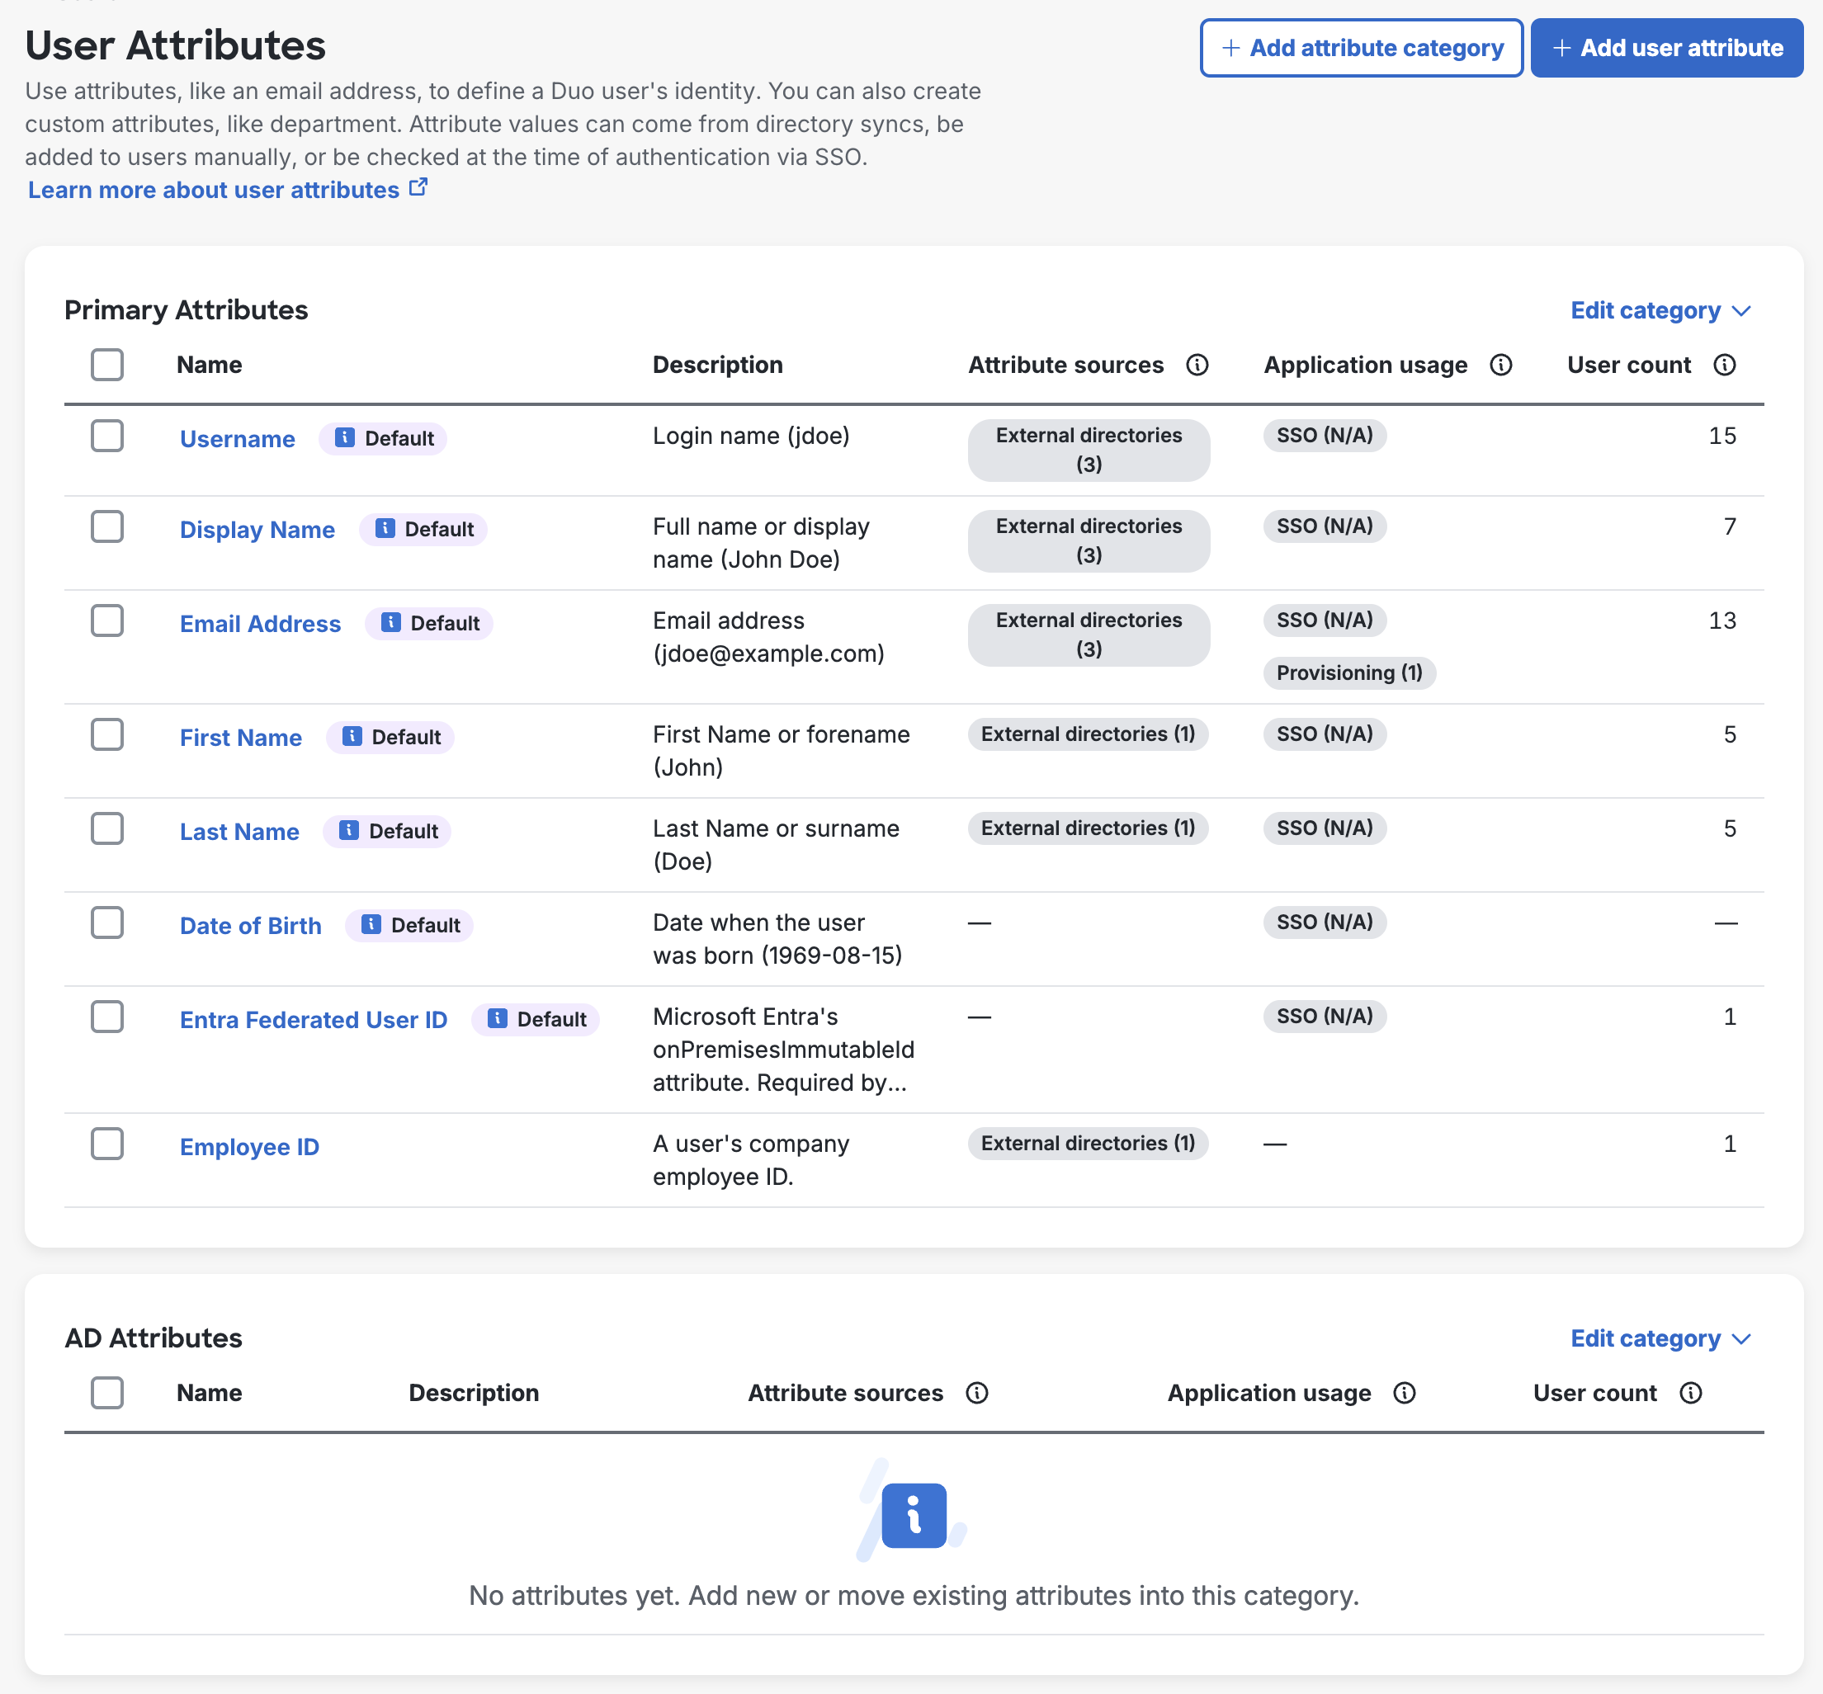Open the Entra Federated User ID attribute
1823x1694 pixels.
[314, 1019]
